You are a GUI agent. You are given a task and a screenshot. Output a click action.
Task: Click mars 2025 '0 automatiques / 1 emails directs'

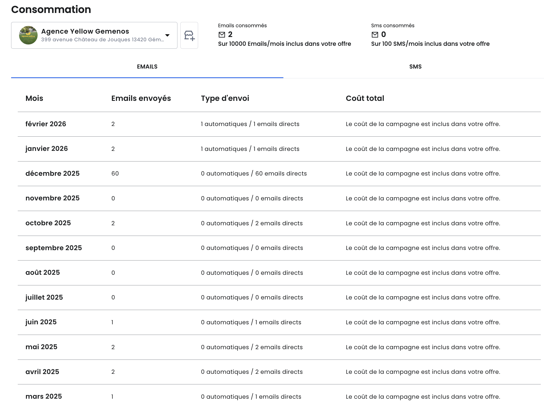[251, 397]
